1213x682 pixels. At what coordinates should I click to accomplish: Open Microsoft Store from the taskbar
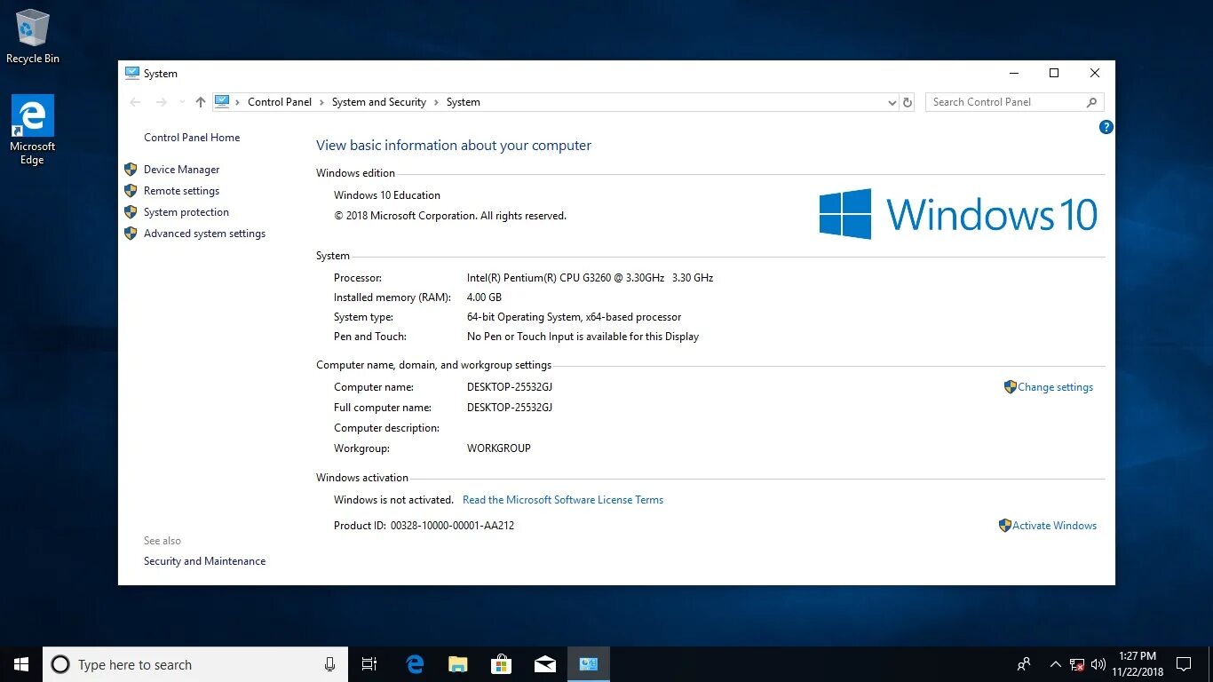pos(502,664)
